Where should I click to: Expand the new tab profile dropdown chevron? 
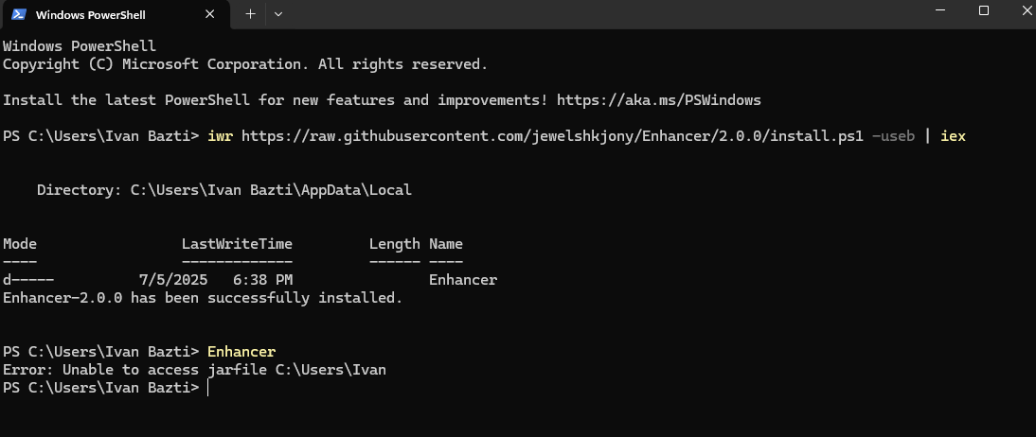[278, 14]
